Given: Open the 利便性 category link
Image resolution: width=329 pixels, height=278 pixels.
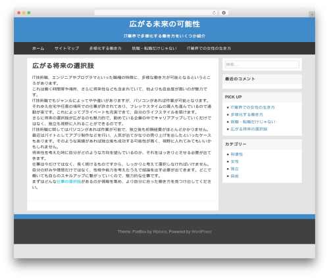Looking at the screenshot, I should tap(237, 154).
